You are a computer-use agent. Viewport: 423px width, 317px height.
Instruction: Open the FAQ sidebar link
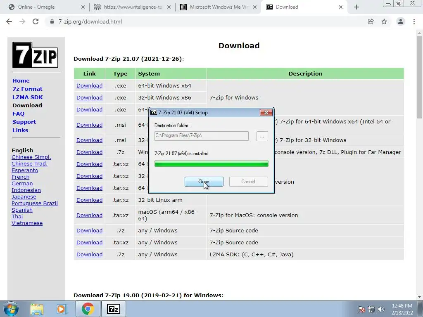click(18, 114)
